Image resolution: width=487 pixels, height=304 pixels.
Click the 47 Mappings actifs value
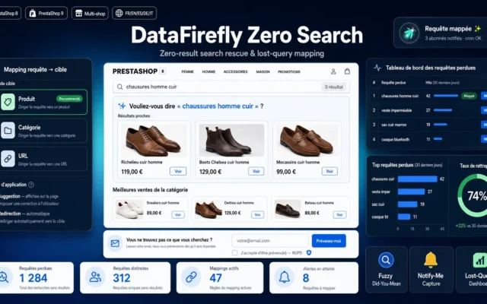215,278
